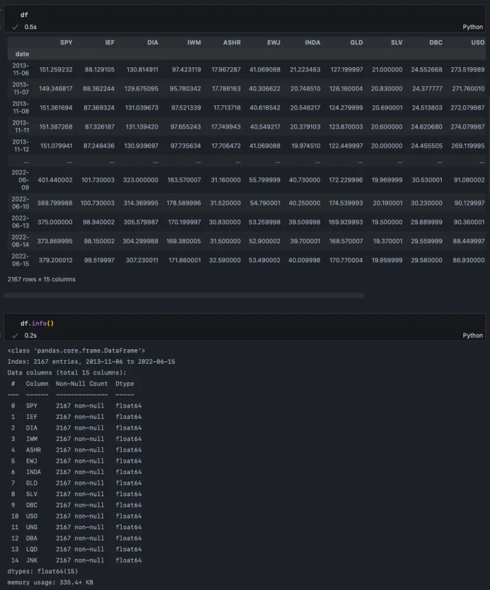The width and height of the screenshot is (490, 590).
Task: Click the 2167 rows × 15 columns summary
Action: (x=41, y=279)
